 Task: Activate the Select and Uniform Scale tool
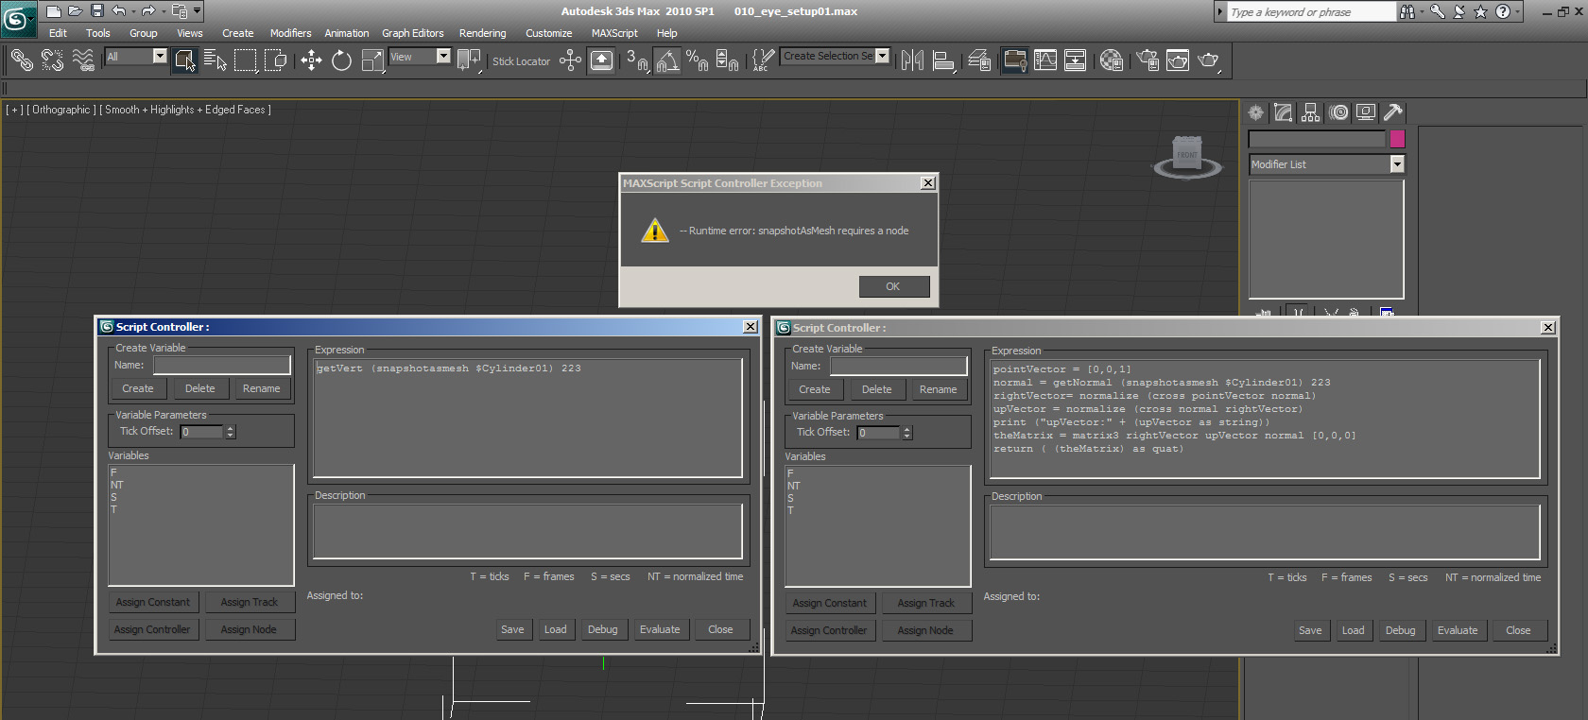[372, 60]
